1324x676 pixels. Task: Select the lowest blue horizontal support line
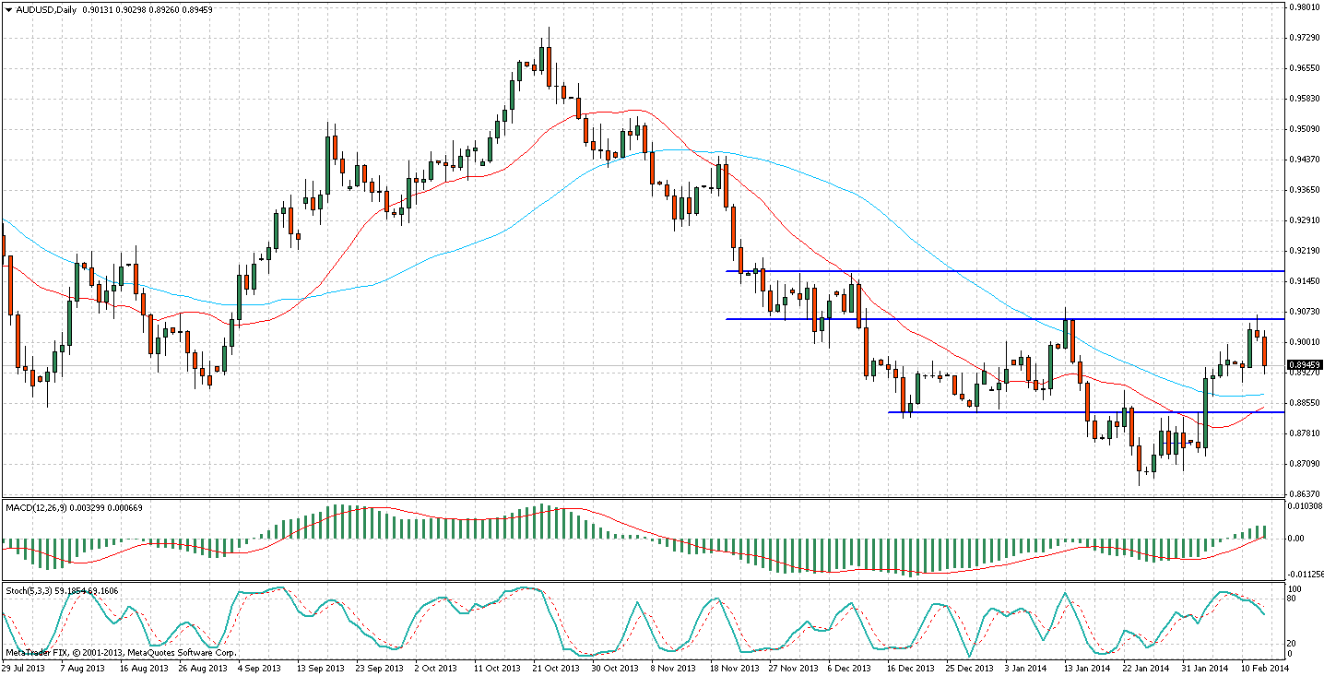(1014, 412)
